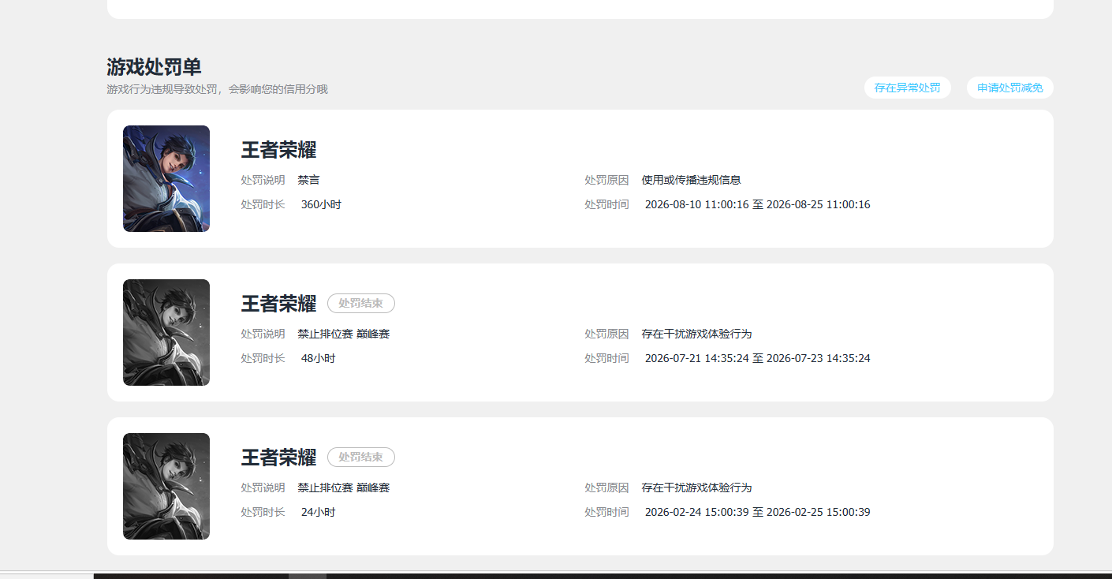Click the 处罚原因 label beside 使用或传播违规信息
The width and height of the screenshot is (1112, 579).
606,180
